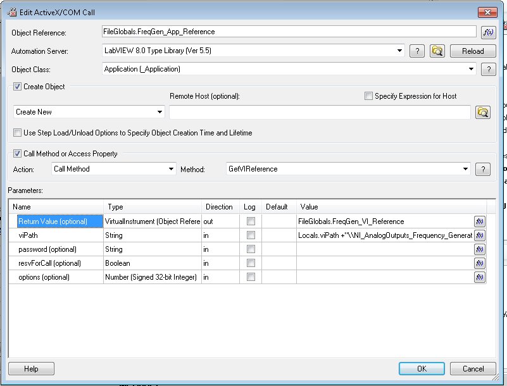Open Object Class dropdown

pyautogui.click(x=471, y=69)
